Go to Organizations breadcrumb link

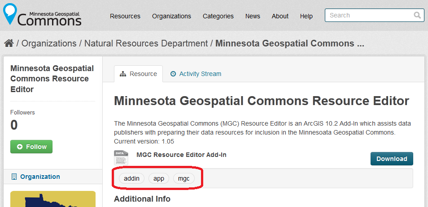click(x=49, y=43)
